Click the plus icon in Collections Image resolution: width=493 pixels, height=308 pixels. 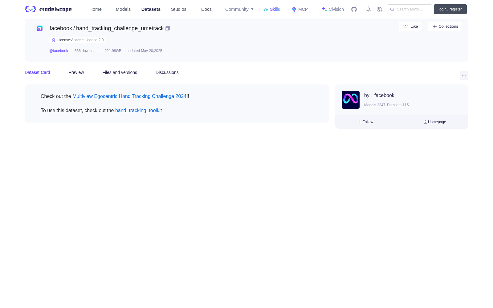(x=435, y=26)
